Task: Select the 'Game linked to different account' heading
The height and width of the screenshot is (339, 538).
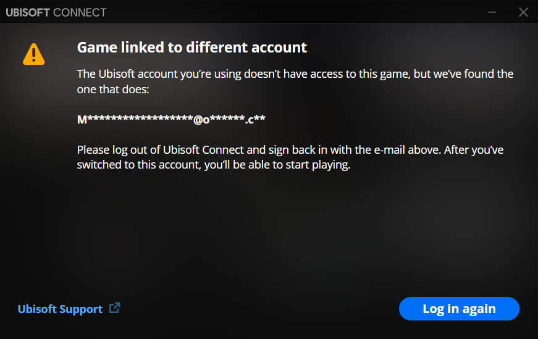Action: point(191,47)
